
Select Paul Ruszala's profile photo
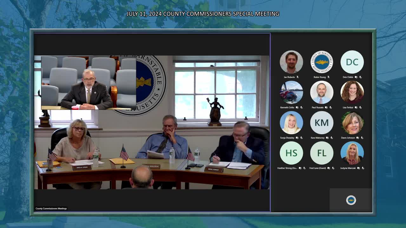(322, 92)
